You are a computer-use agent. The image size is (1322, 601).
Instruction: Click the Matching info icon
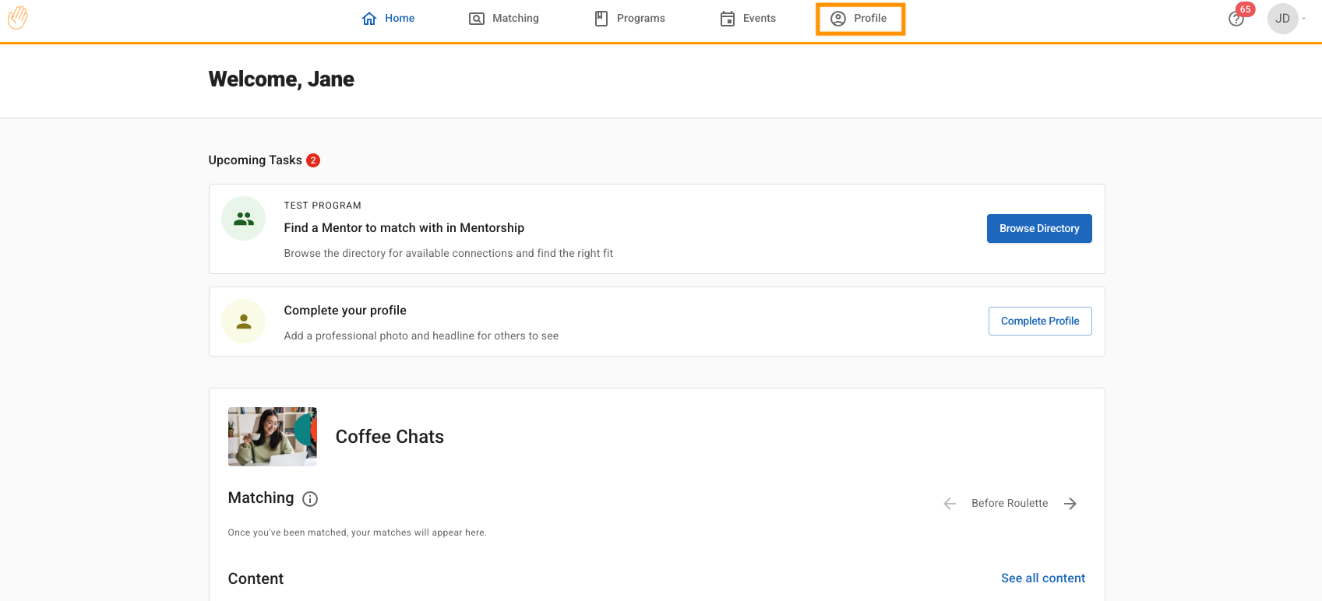310,499
